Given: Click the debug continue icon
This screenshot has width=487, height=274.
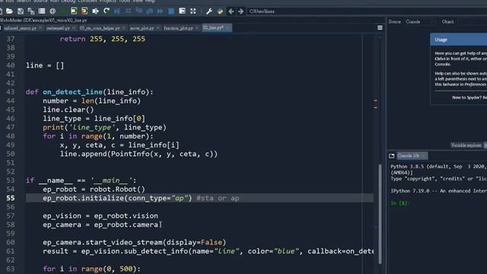Looking at the screenshot, I should click(x=160, y=11).
